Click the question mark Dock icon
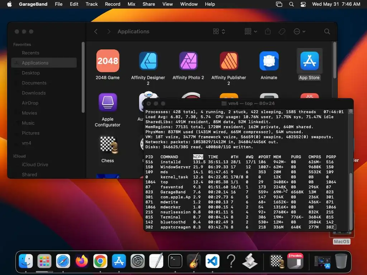Image resolution: width=367 pixels, height=275 pixels. pos(231,261)
